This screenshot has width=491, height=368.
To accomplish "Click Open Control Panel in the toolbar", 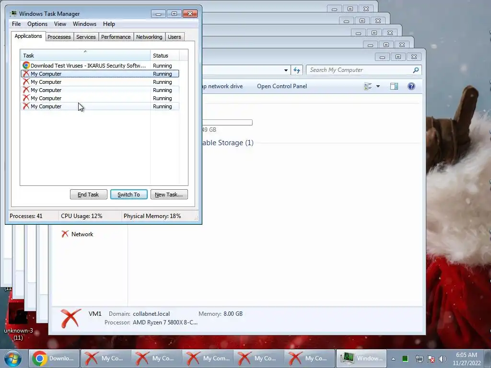I will [282, 86].
